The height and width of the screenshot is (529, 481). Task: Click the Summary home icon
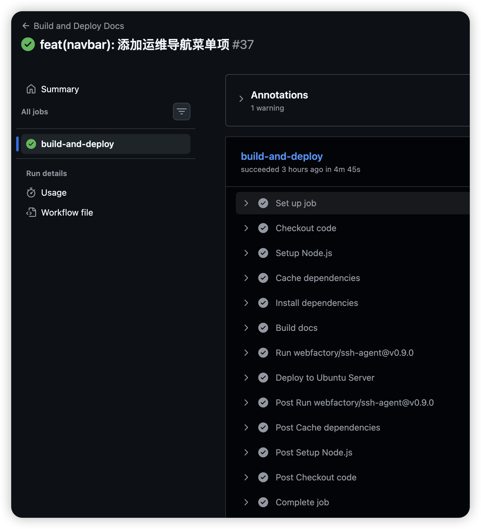pyautogui.click(x=31, y=89)
